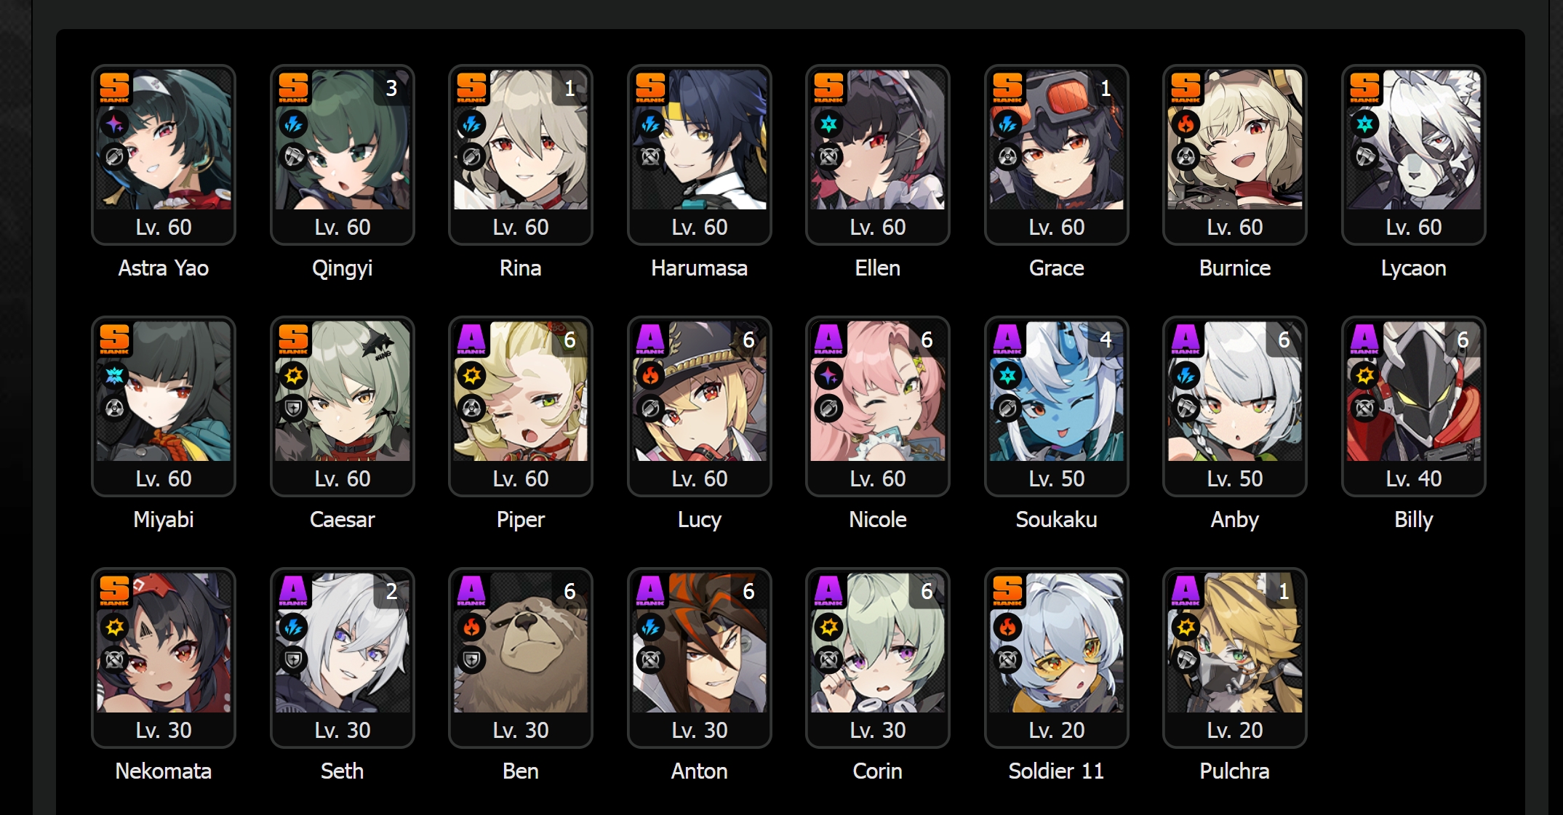This screenshot has width=1563, height=815.
Task: Click Astra Yao's S-rank badge icon
Action: coord(114,87)
